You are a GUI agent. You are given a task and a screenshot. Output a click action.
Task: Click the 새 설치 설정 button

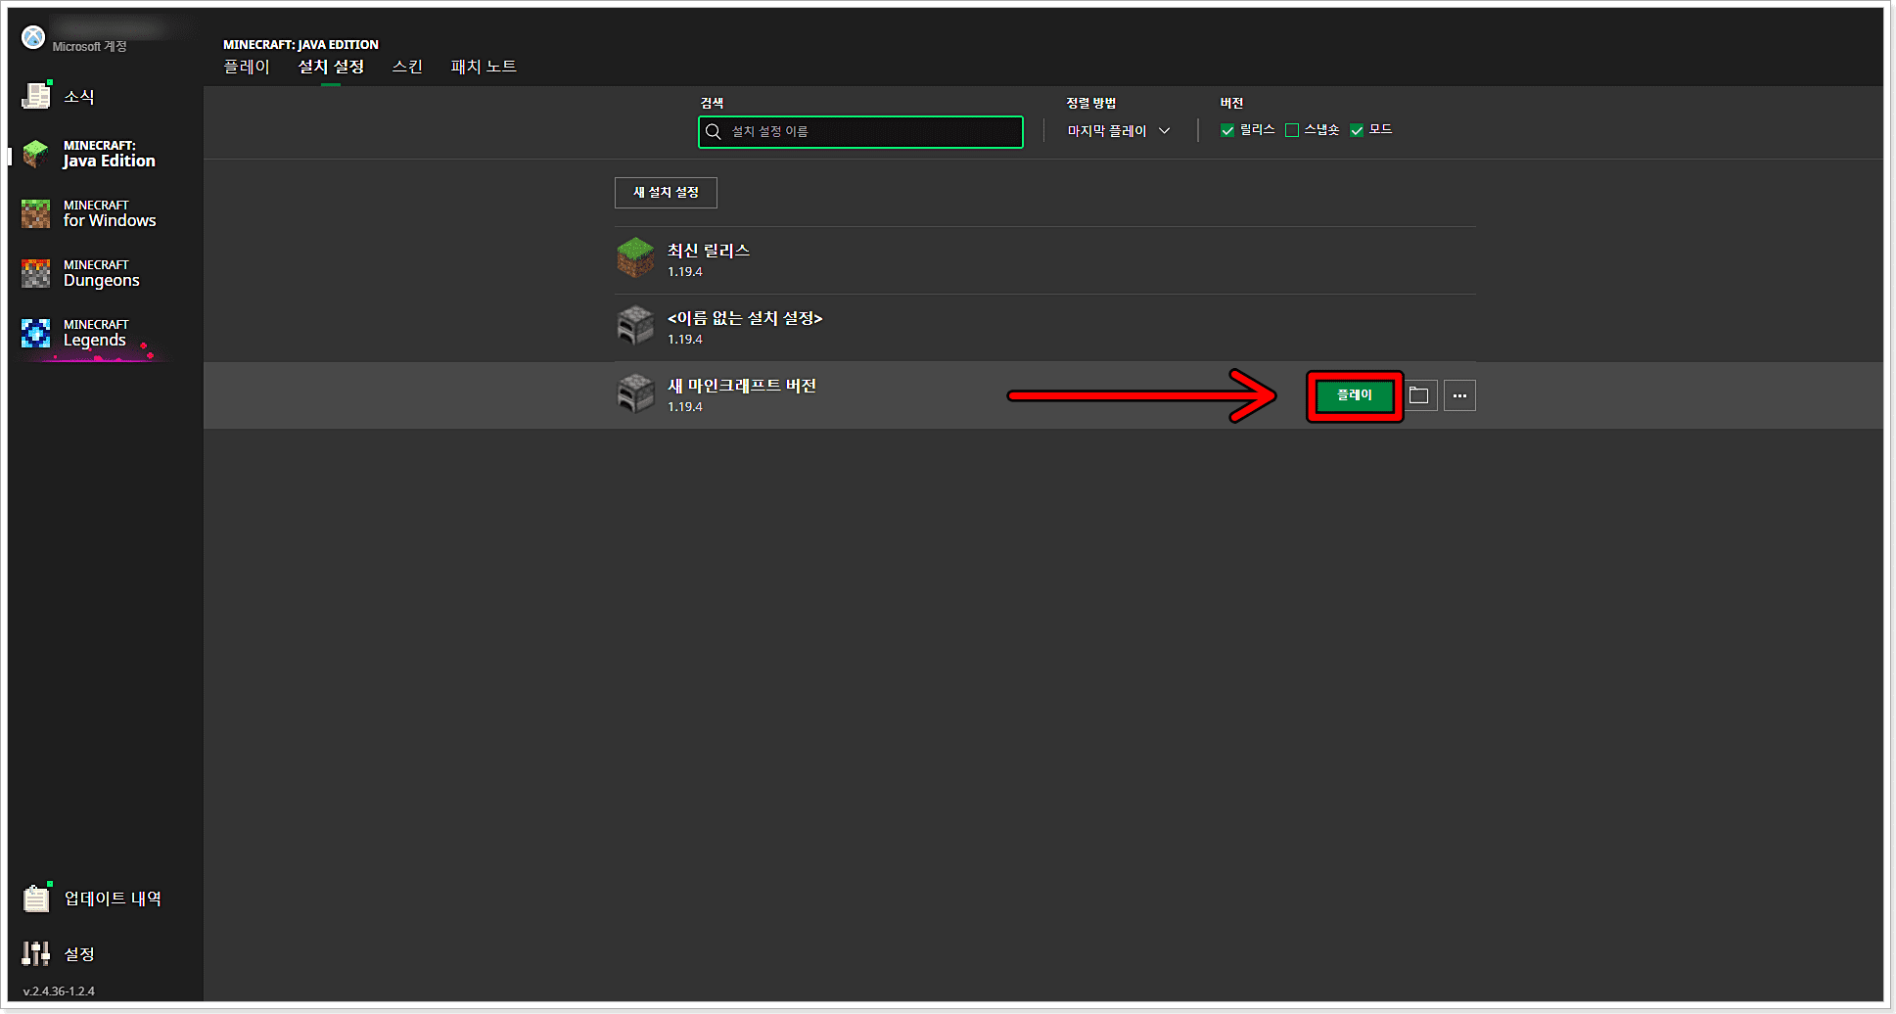coord(666,193)
